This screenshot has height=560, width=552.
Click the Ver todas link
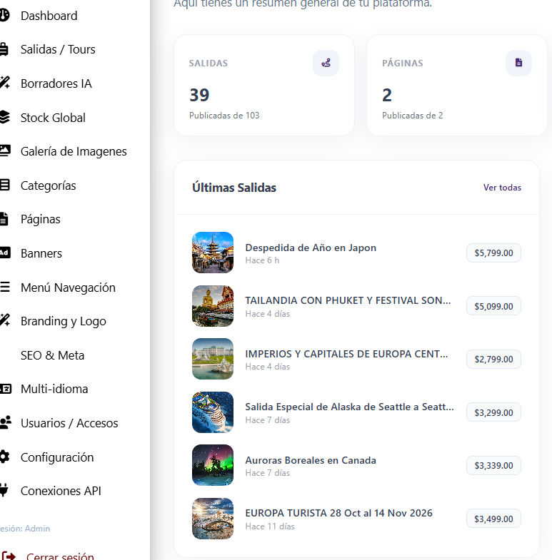coord(502,188)
